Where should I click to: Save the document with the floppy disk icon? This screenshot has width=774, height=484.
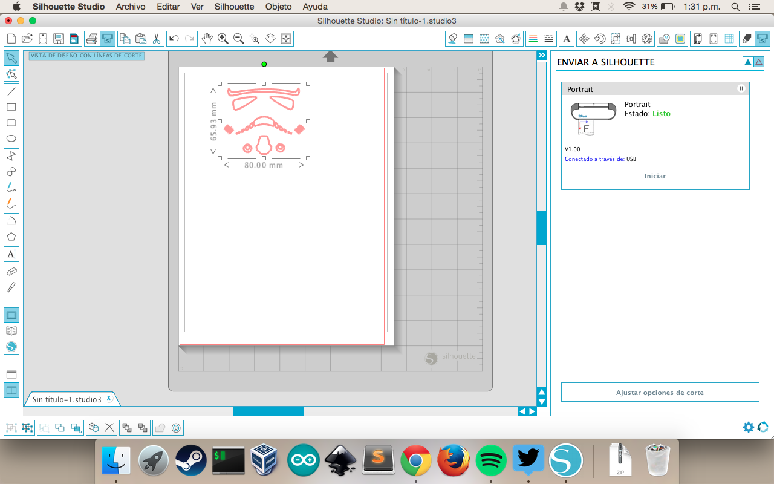pos(59,39)
